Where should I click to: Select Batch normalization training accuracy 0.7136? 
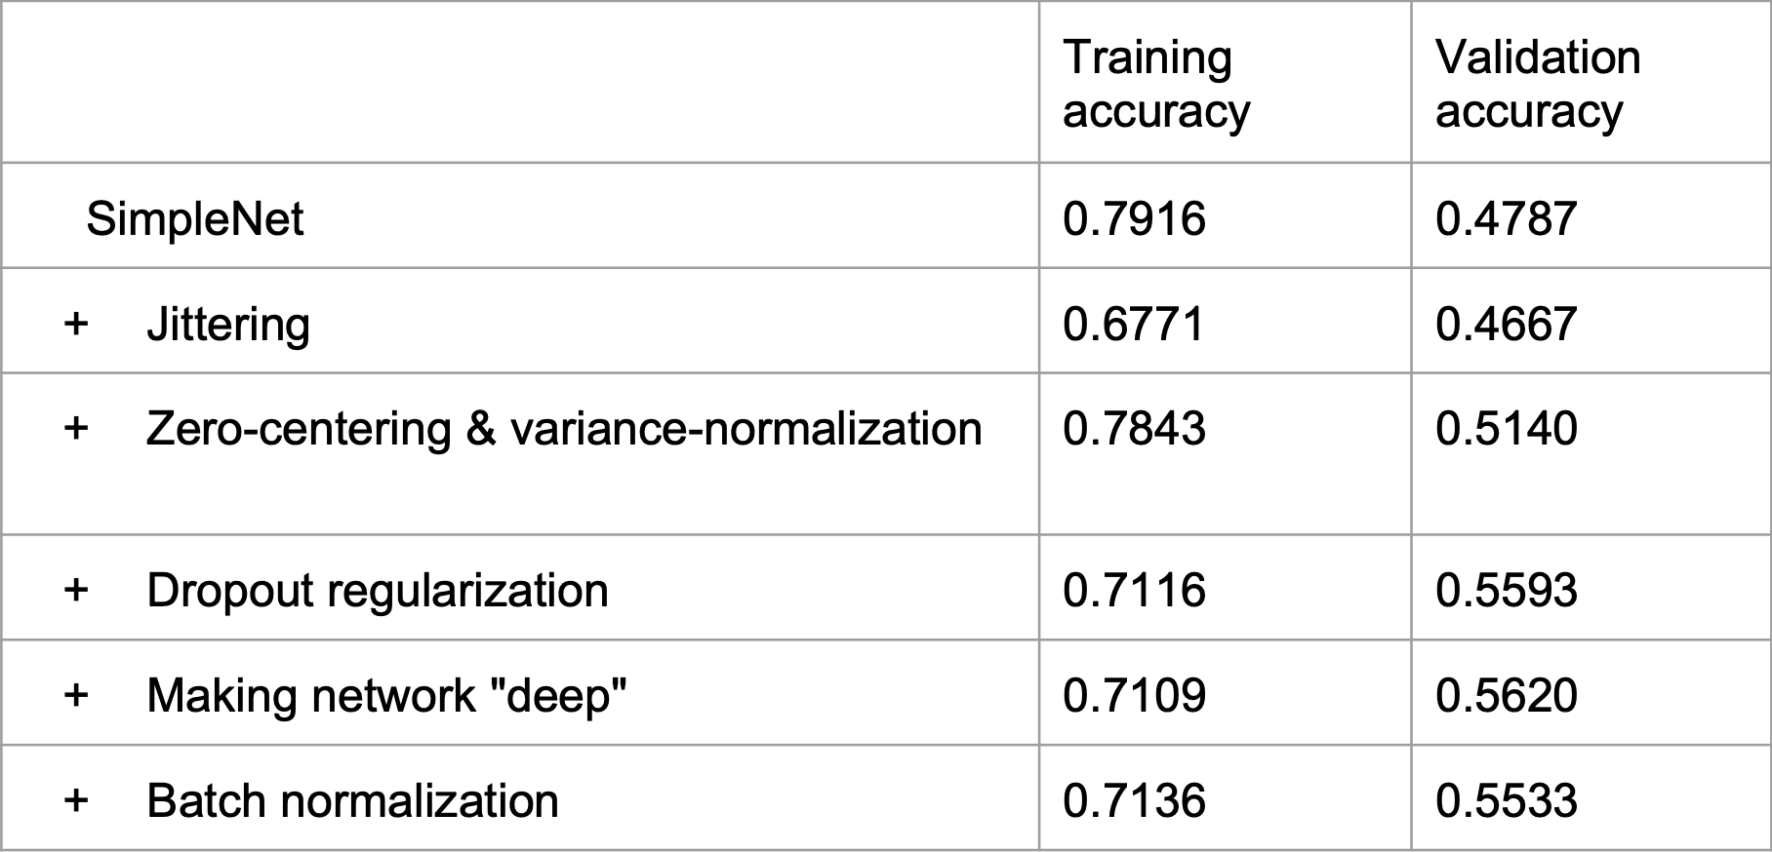point(1134,801)
